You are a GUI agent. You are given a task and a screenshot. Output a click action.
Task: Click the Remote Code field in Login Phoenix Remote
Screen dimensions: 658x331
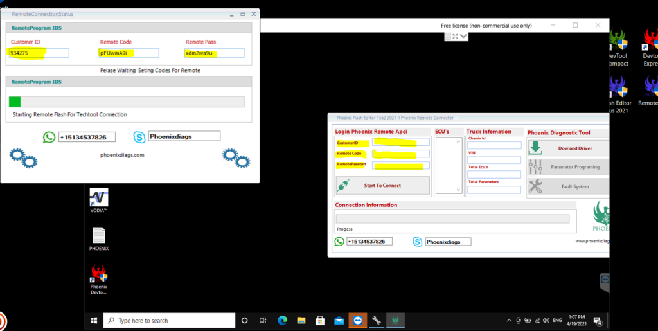(x=401, y=154)
